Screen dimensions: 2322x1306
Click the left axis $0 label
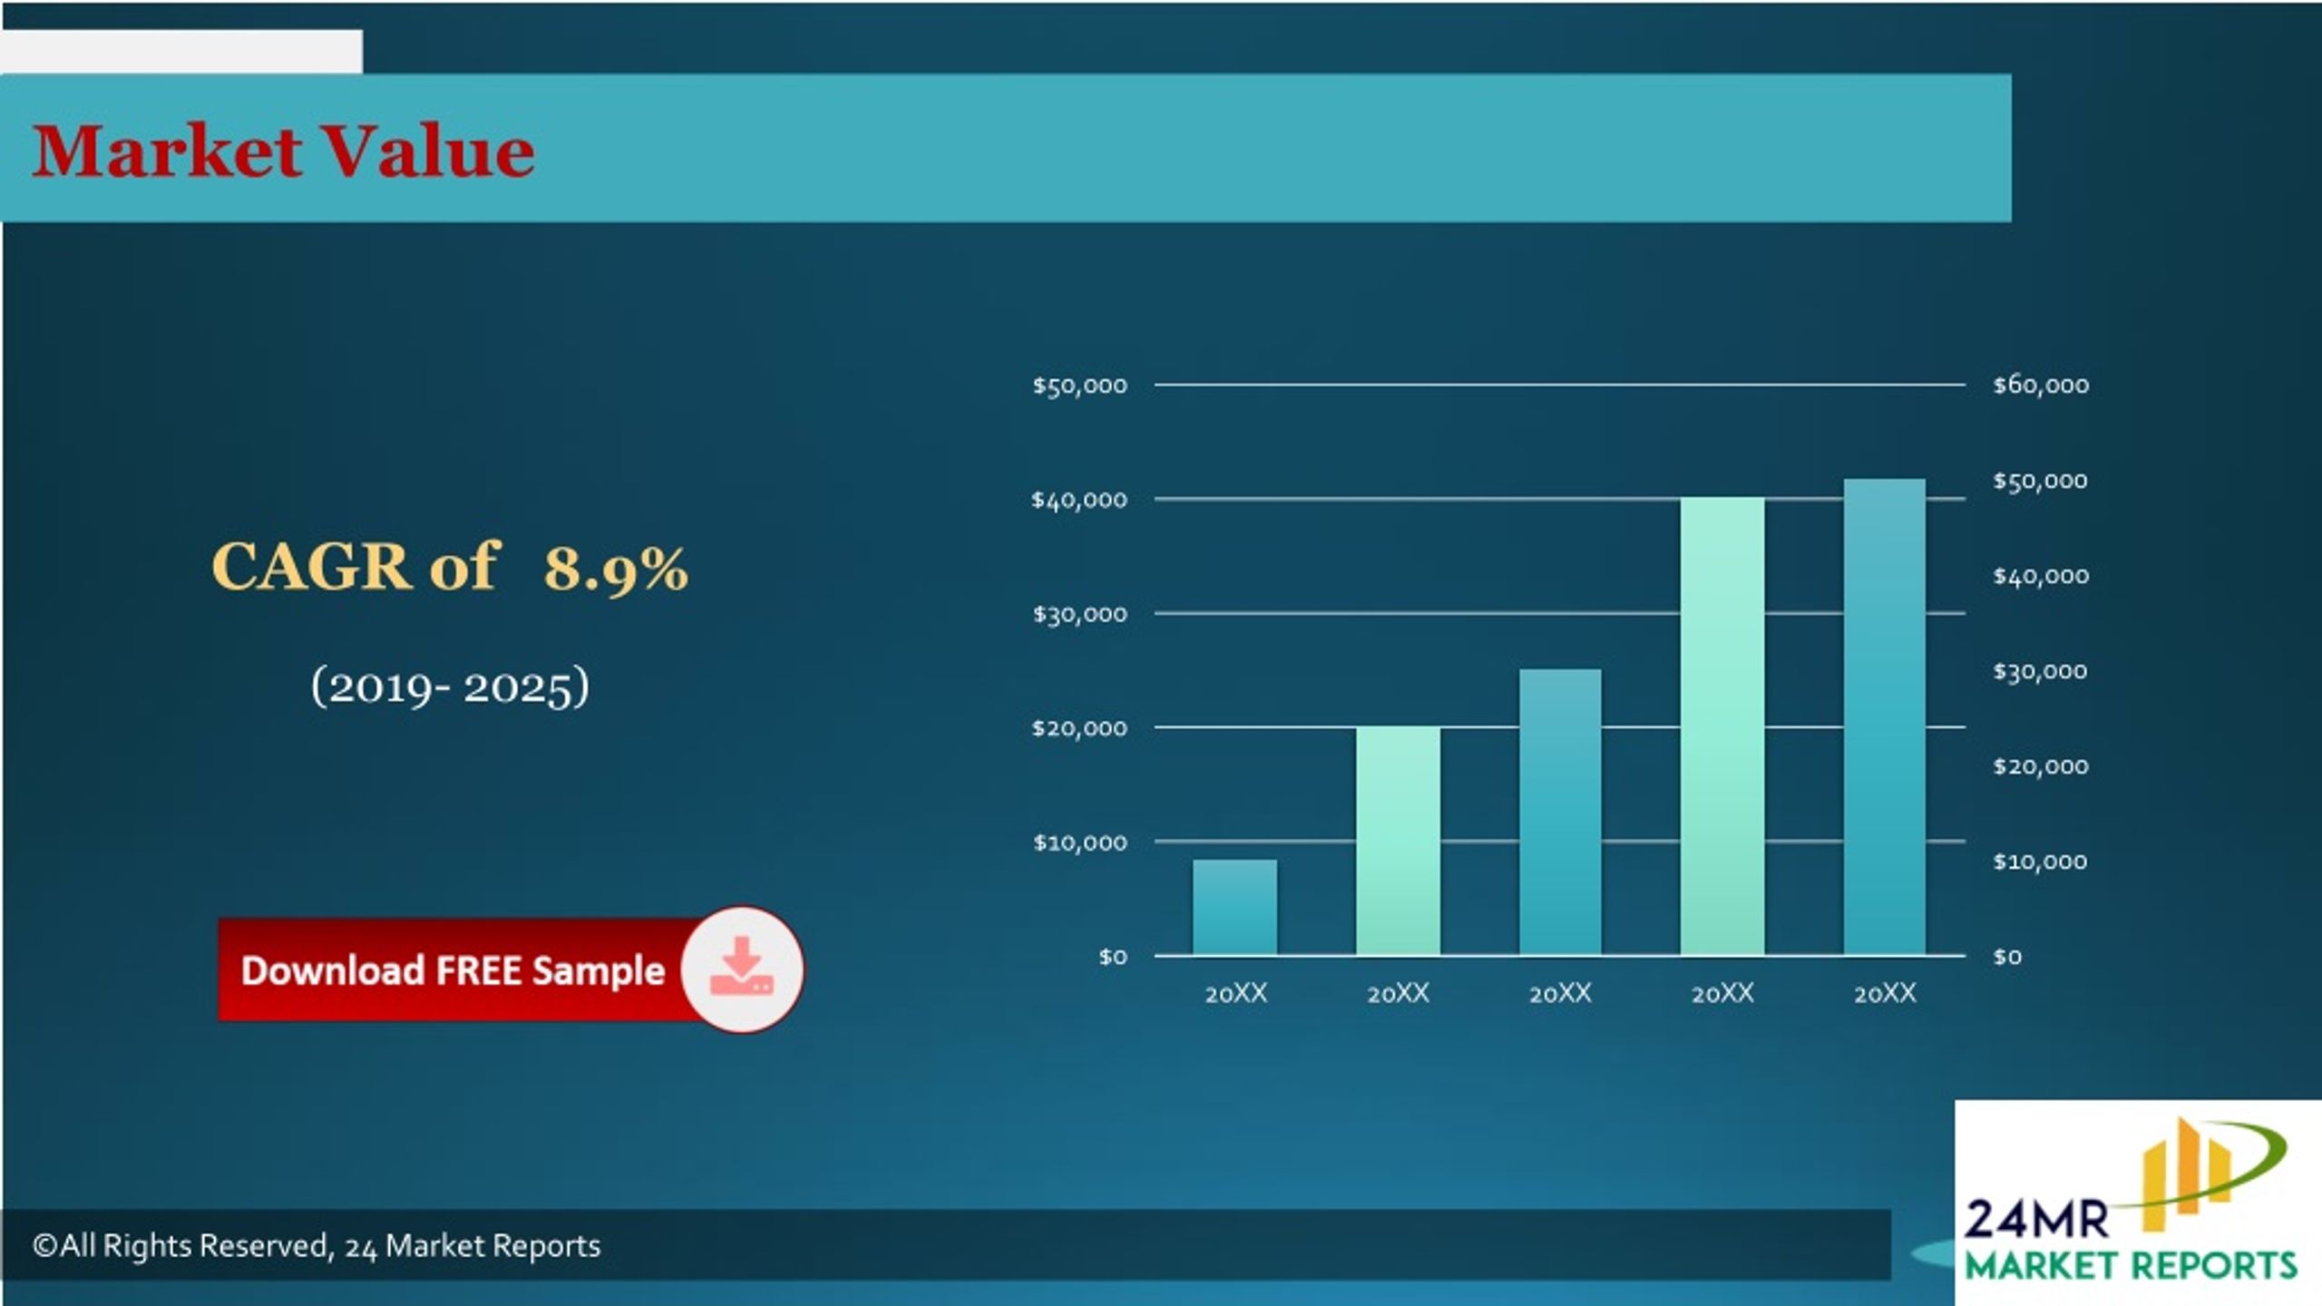pos(1113,957)
